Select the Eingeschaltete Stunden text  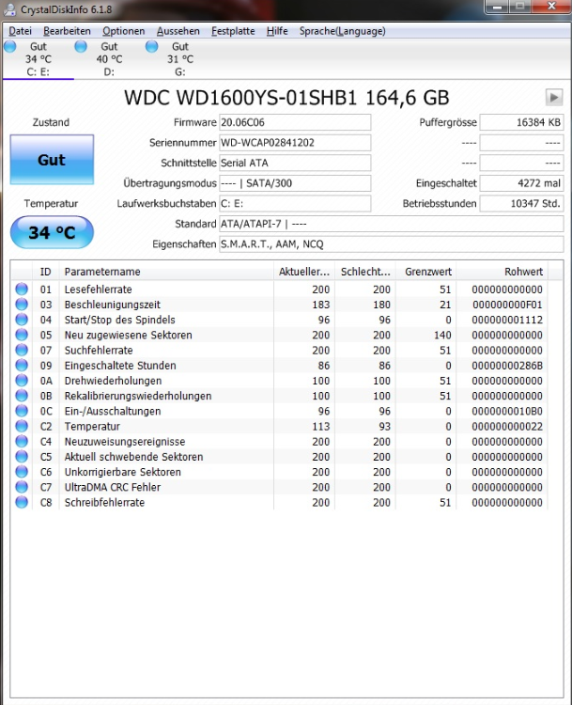pos(120,365)
